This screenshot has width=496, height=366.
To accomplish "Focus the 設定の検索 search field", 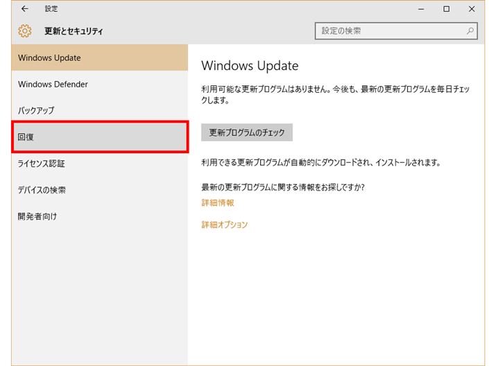I will pos(396,31).
